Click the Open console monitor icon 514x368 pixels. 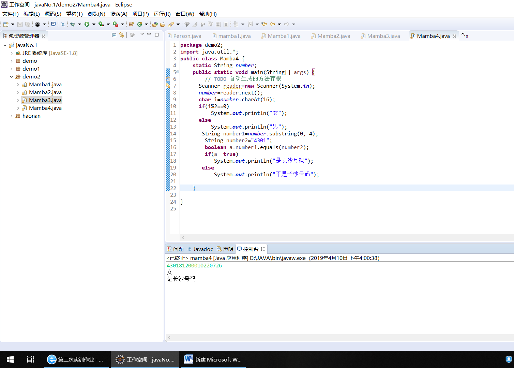(53, 24)
